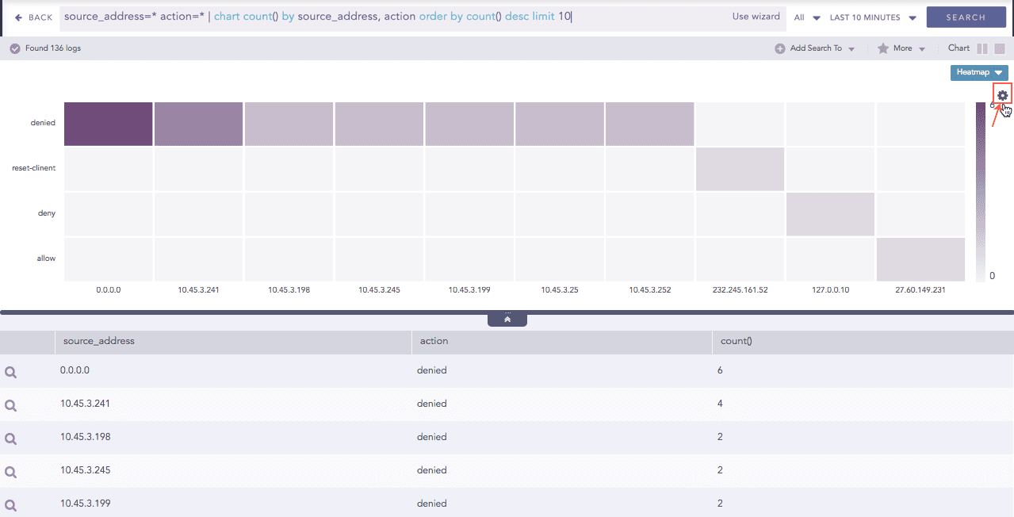Click the magnifier icon for the 0.0.0.0 row
The height and width of the screenshot is (517, 1014).
click(x=11, y=372)
